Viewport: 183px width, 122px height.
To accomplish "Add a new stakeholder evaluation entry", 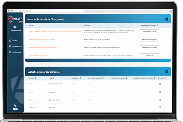I will point(167,72).
